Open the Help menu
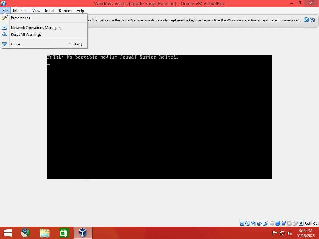Viewport: 319px width, 239px height. [80, 10]
